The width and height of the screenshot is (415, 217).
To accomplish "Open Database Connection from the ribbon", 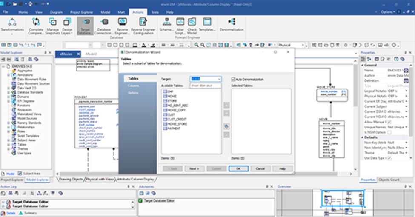I will pyautogui.click(x=104, y=26).
